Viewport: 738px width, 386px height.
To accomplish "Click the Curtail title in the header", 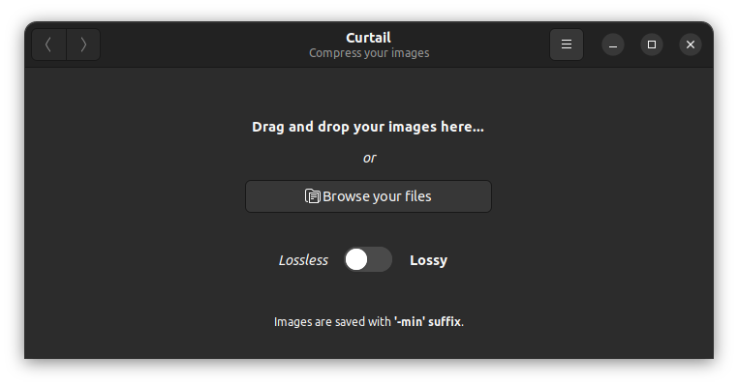I will tap(368, 38).
